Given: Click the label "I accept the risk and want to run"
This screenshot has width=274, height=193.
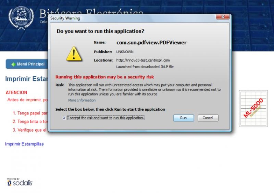Looking at the screenshot, I should point(106,118).
